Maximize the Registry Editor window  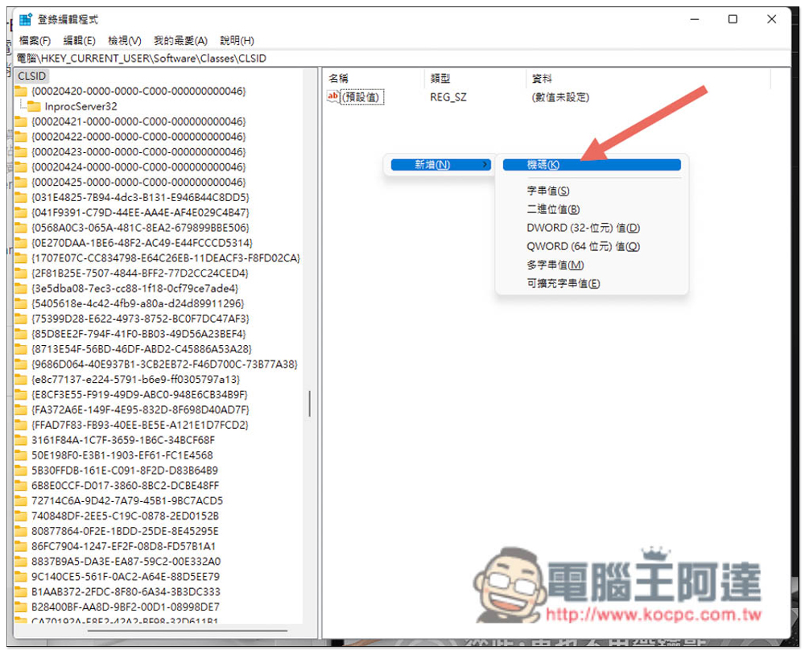point(733,19)
